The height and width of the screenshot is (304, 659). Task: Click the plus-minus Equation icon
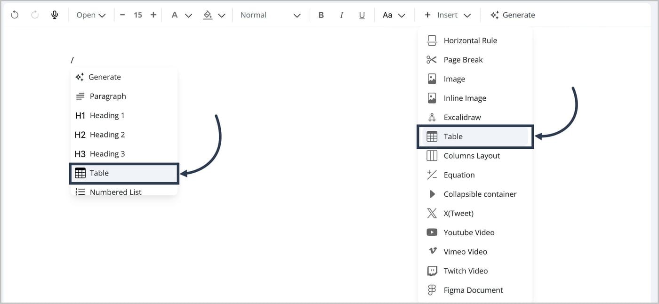point(432,175)
